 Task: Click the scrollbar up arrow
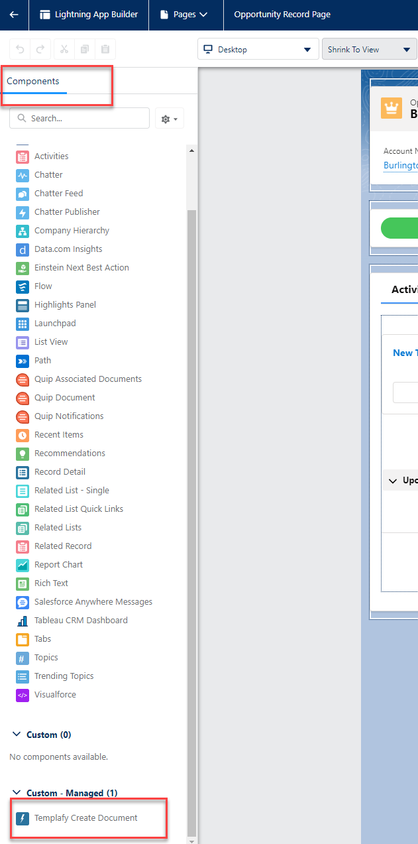pyautogui.click(x=192, y=151)
